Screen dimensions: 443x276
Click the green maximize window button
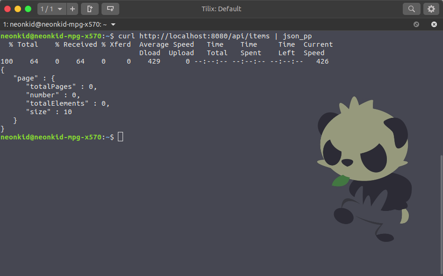28,9
